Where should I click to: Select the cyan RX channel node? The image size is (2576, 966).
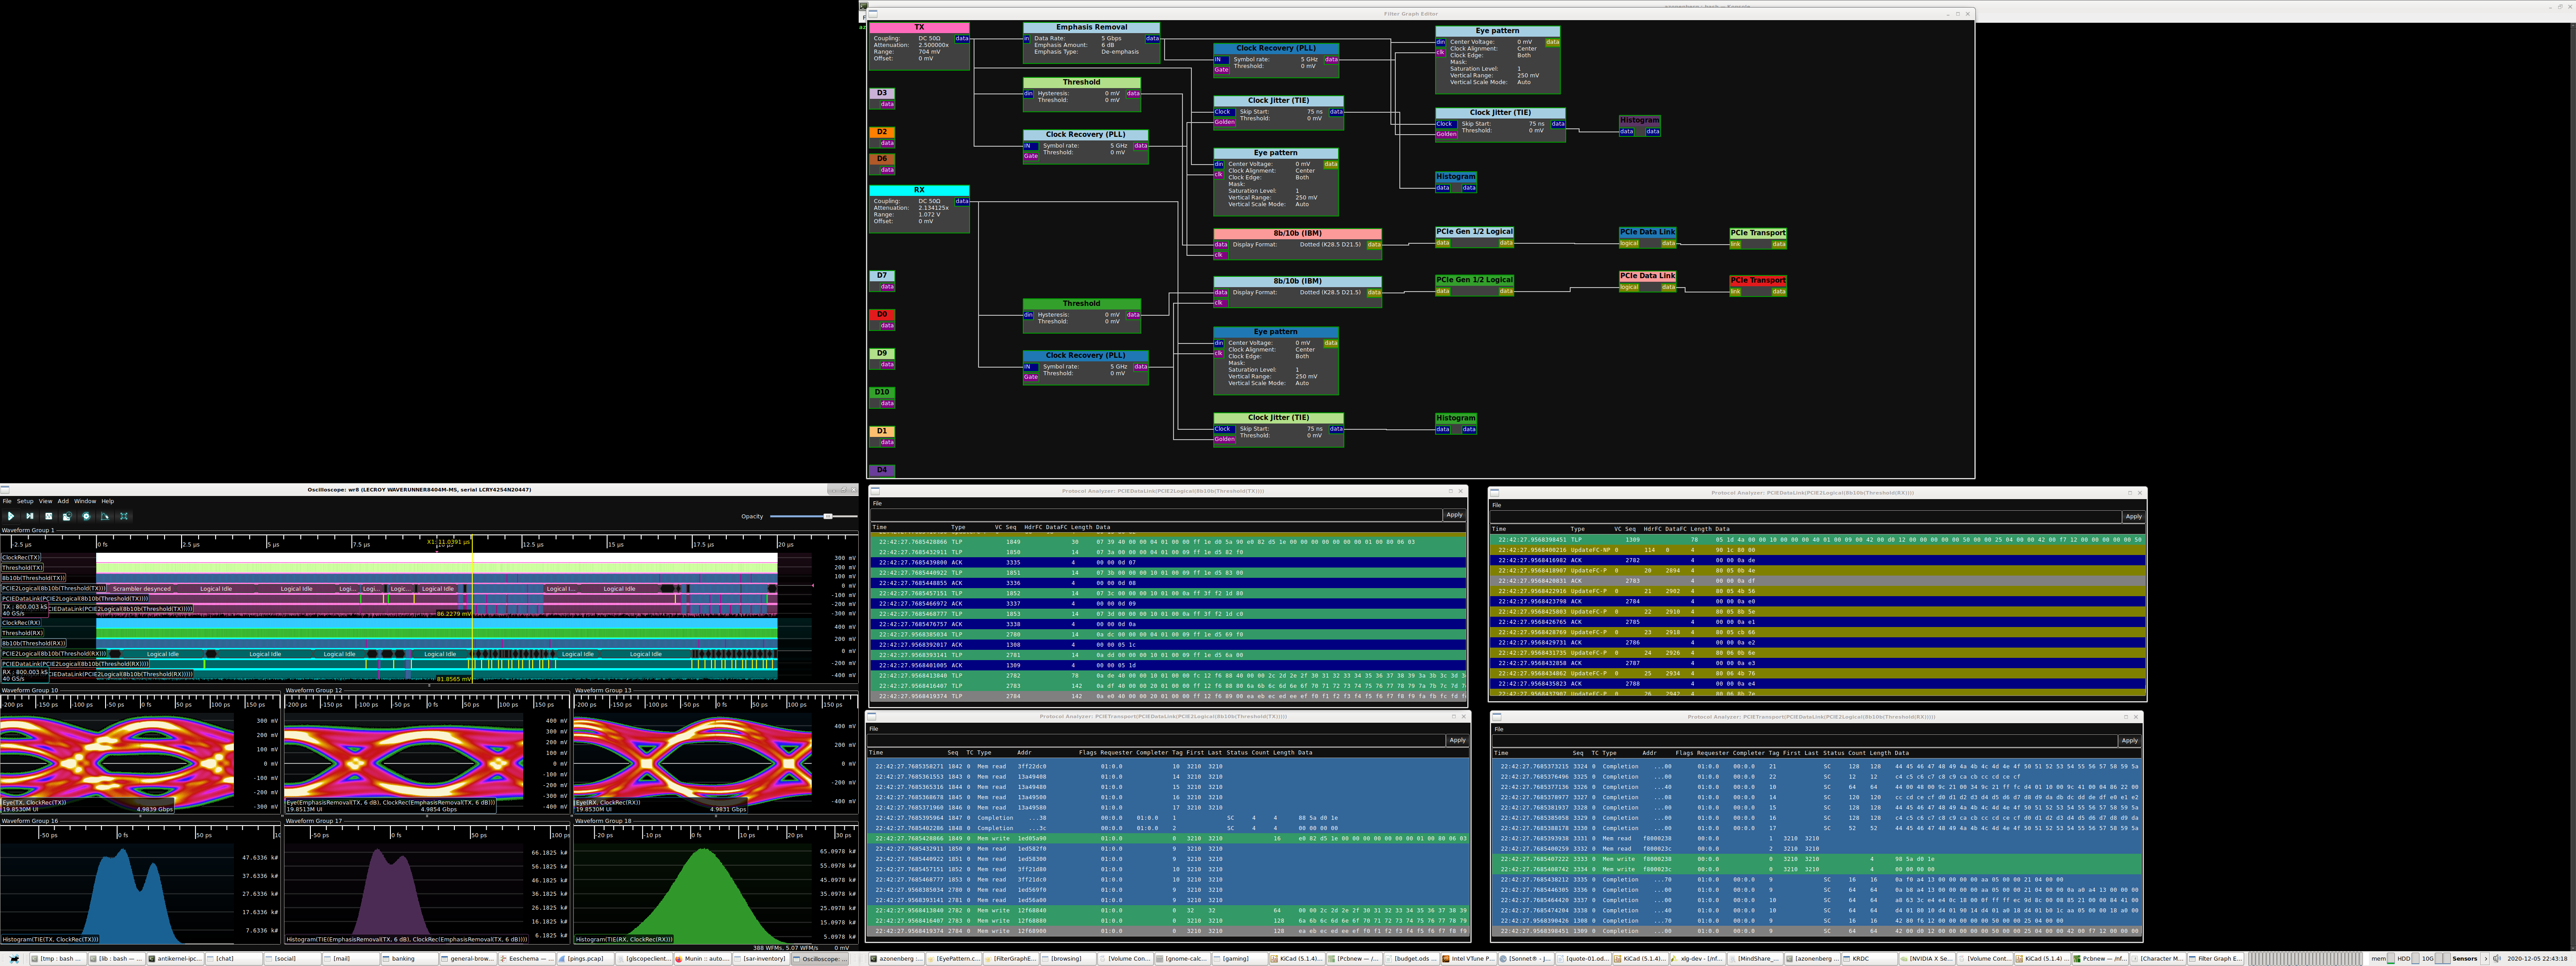[919, 209]
